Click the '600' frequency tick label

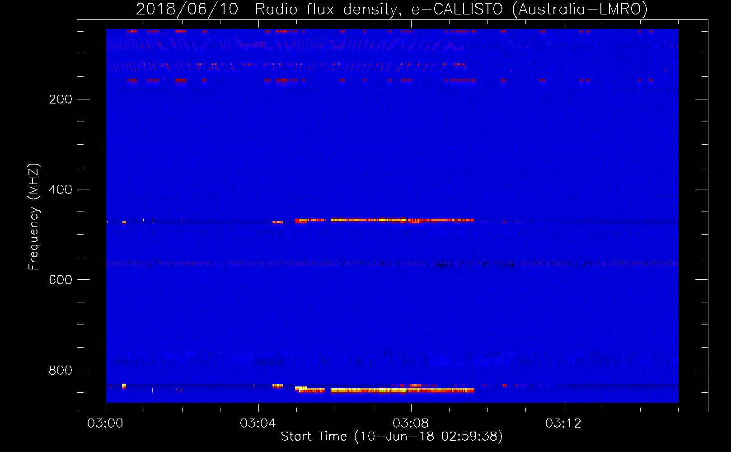(61, 280)
